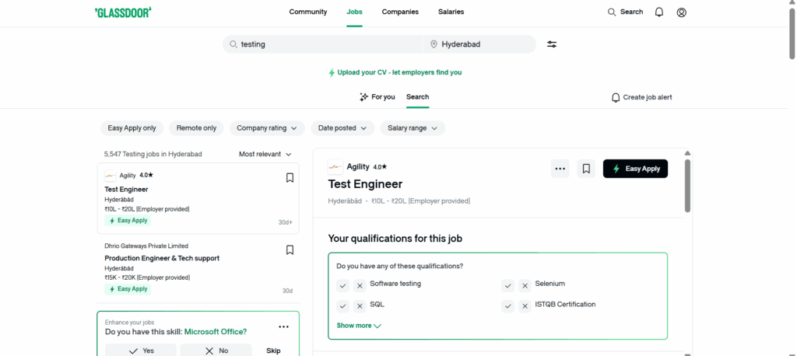This screenshot has height=356, width=797.
Task: Open the search filters slider icon
Action: click(x=552, y=44)
